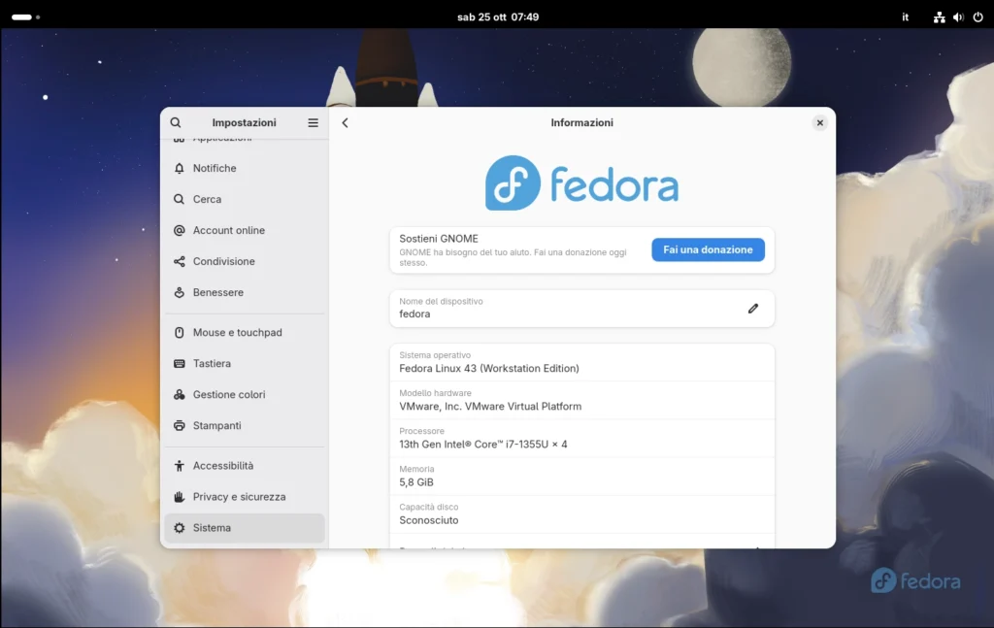Select Privacy e sicurezza in the sidebar
The image size is (994, 628).
[240, 496]
